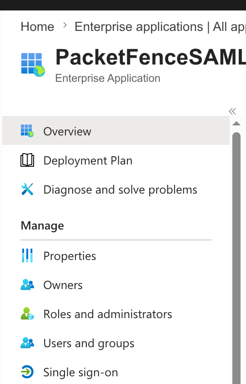Image resolution: width=246 pixels, height=384 pixels.
Task: Click the Deployment Plan book icon
Action: [27, 160]
